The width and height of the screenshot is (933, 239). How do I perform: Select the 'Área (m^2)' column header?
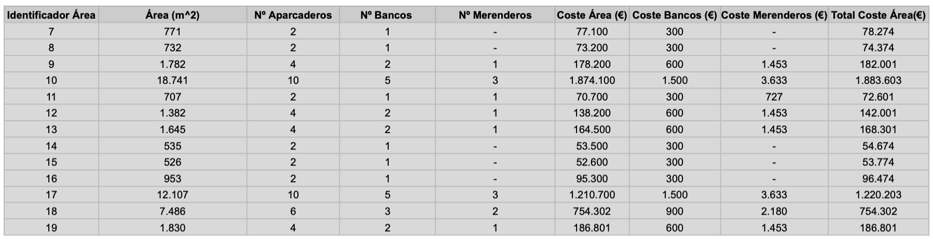point(172,15)
